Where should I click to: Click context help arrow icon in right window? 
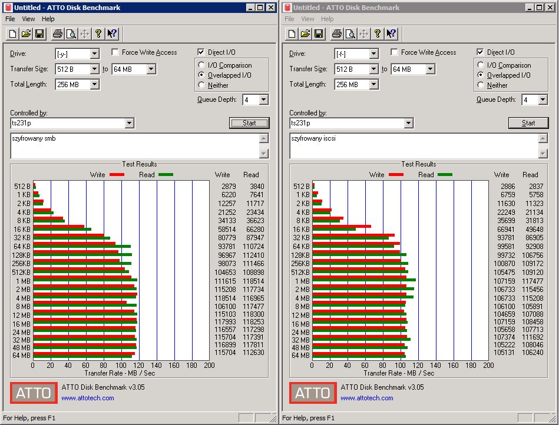tap(391, 34)
